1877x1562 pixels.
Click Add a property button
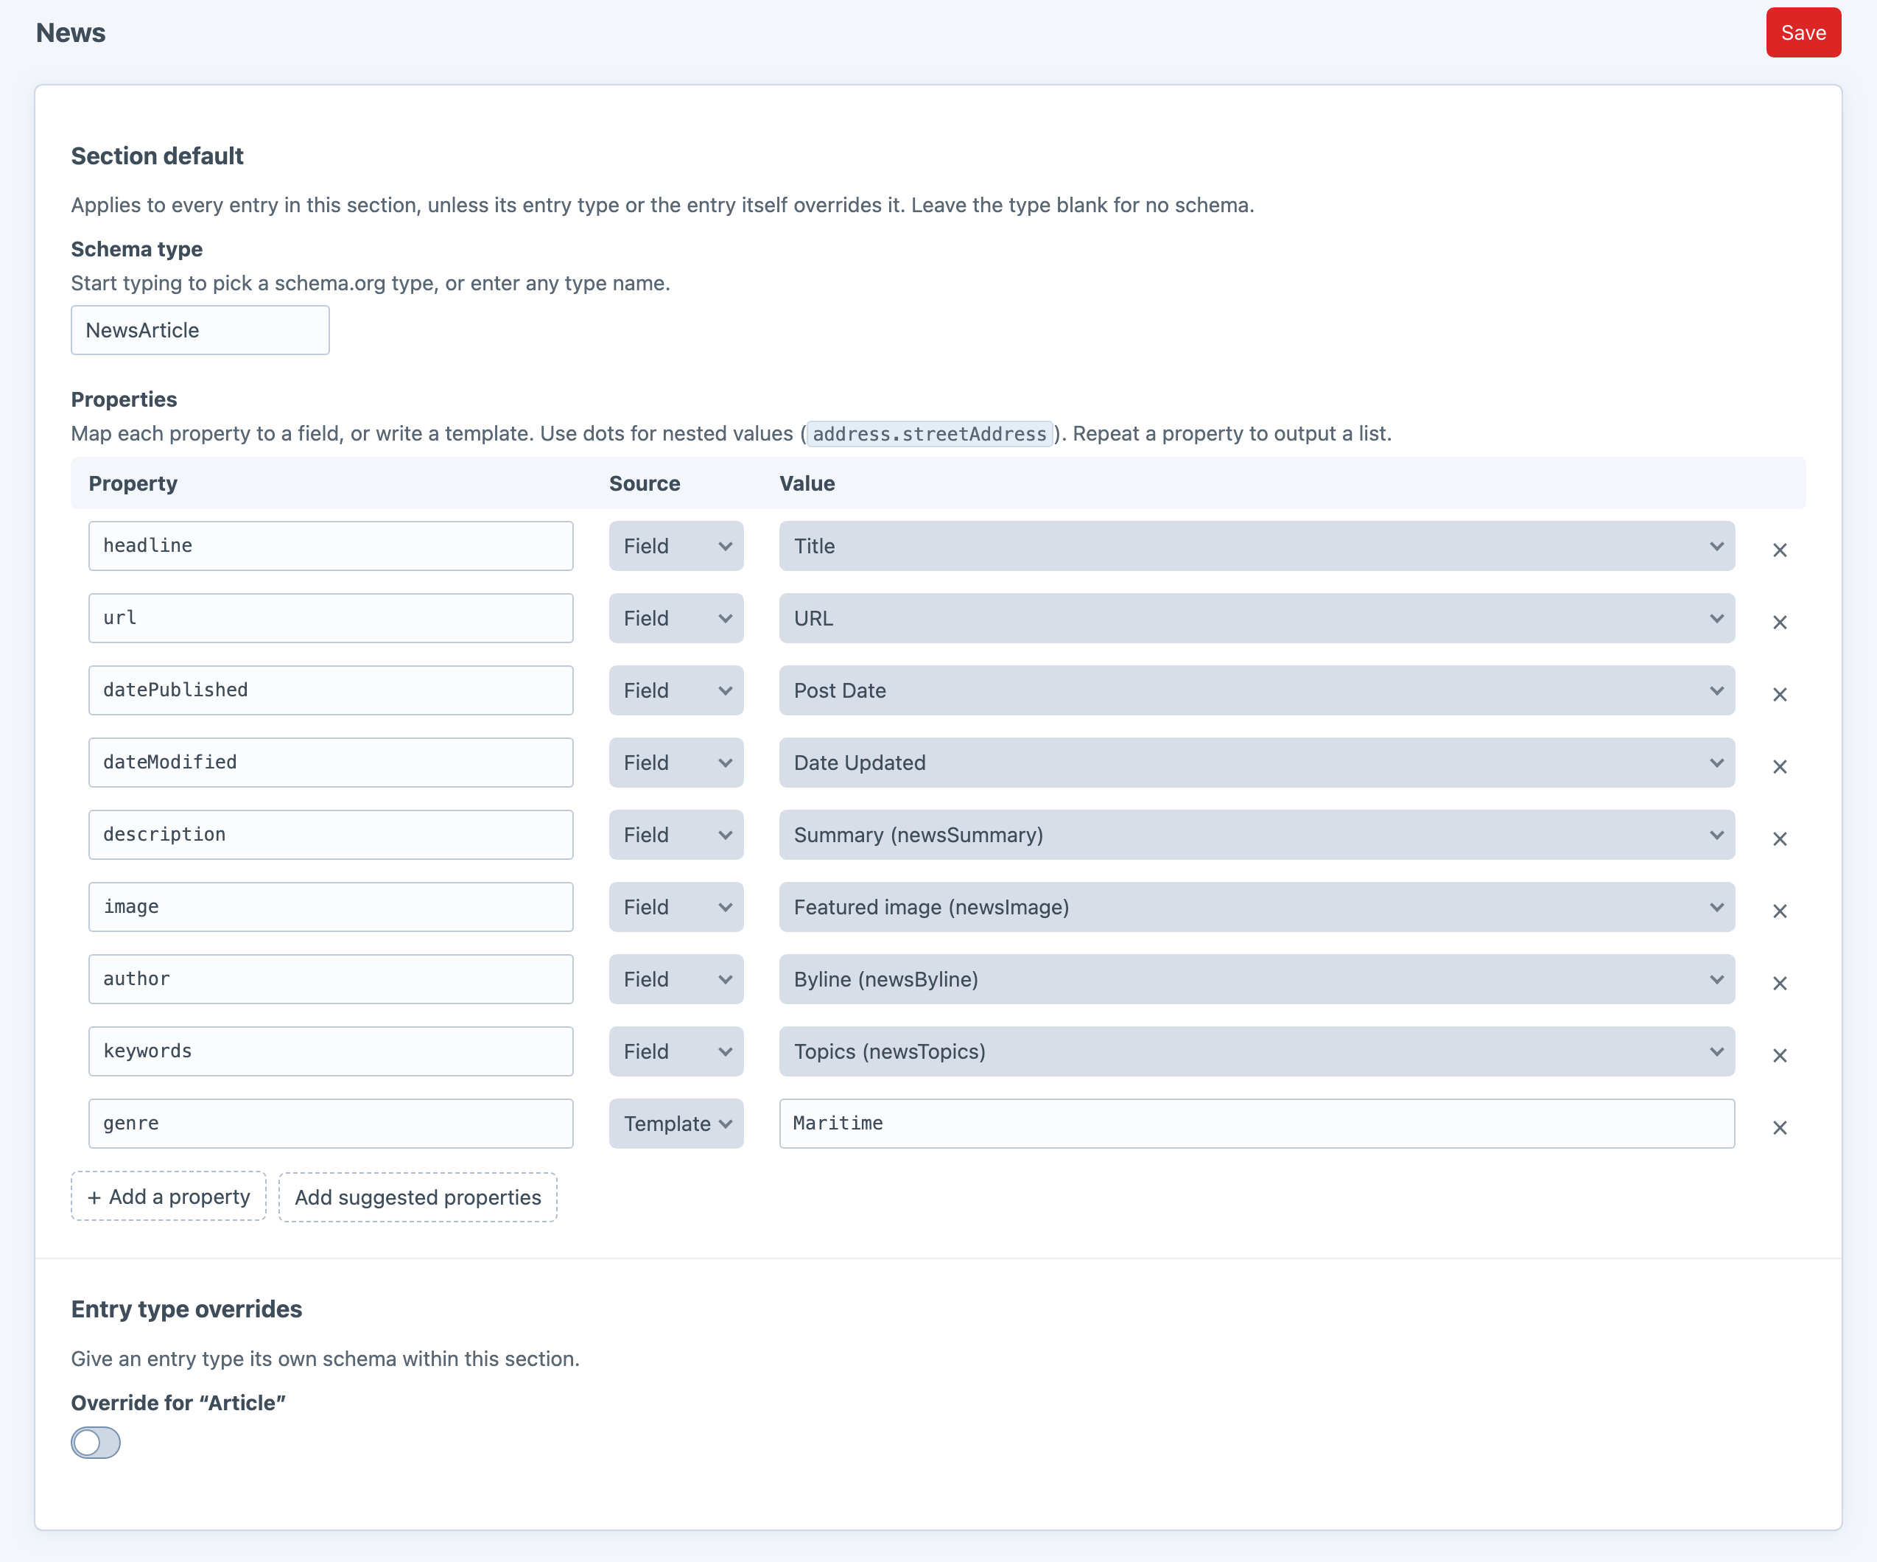[x=169, y=1197]
